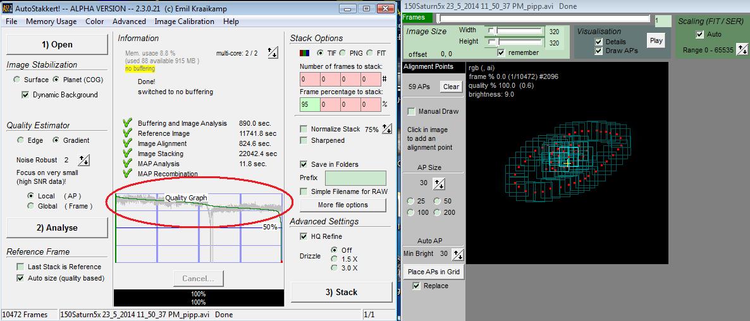Screen dimensions: 750x321
Task: Adjust the Range 0 - 65535 stepper
Action: 742,49
